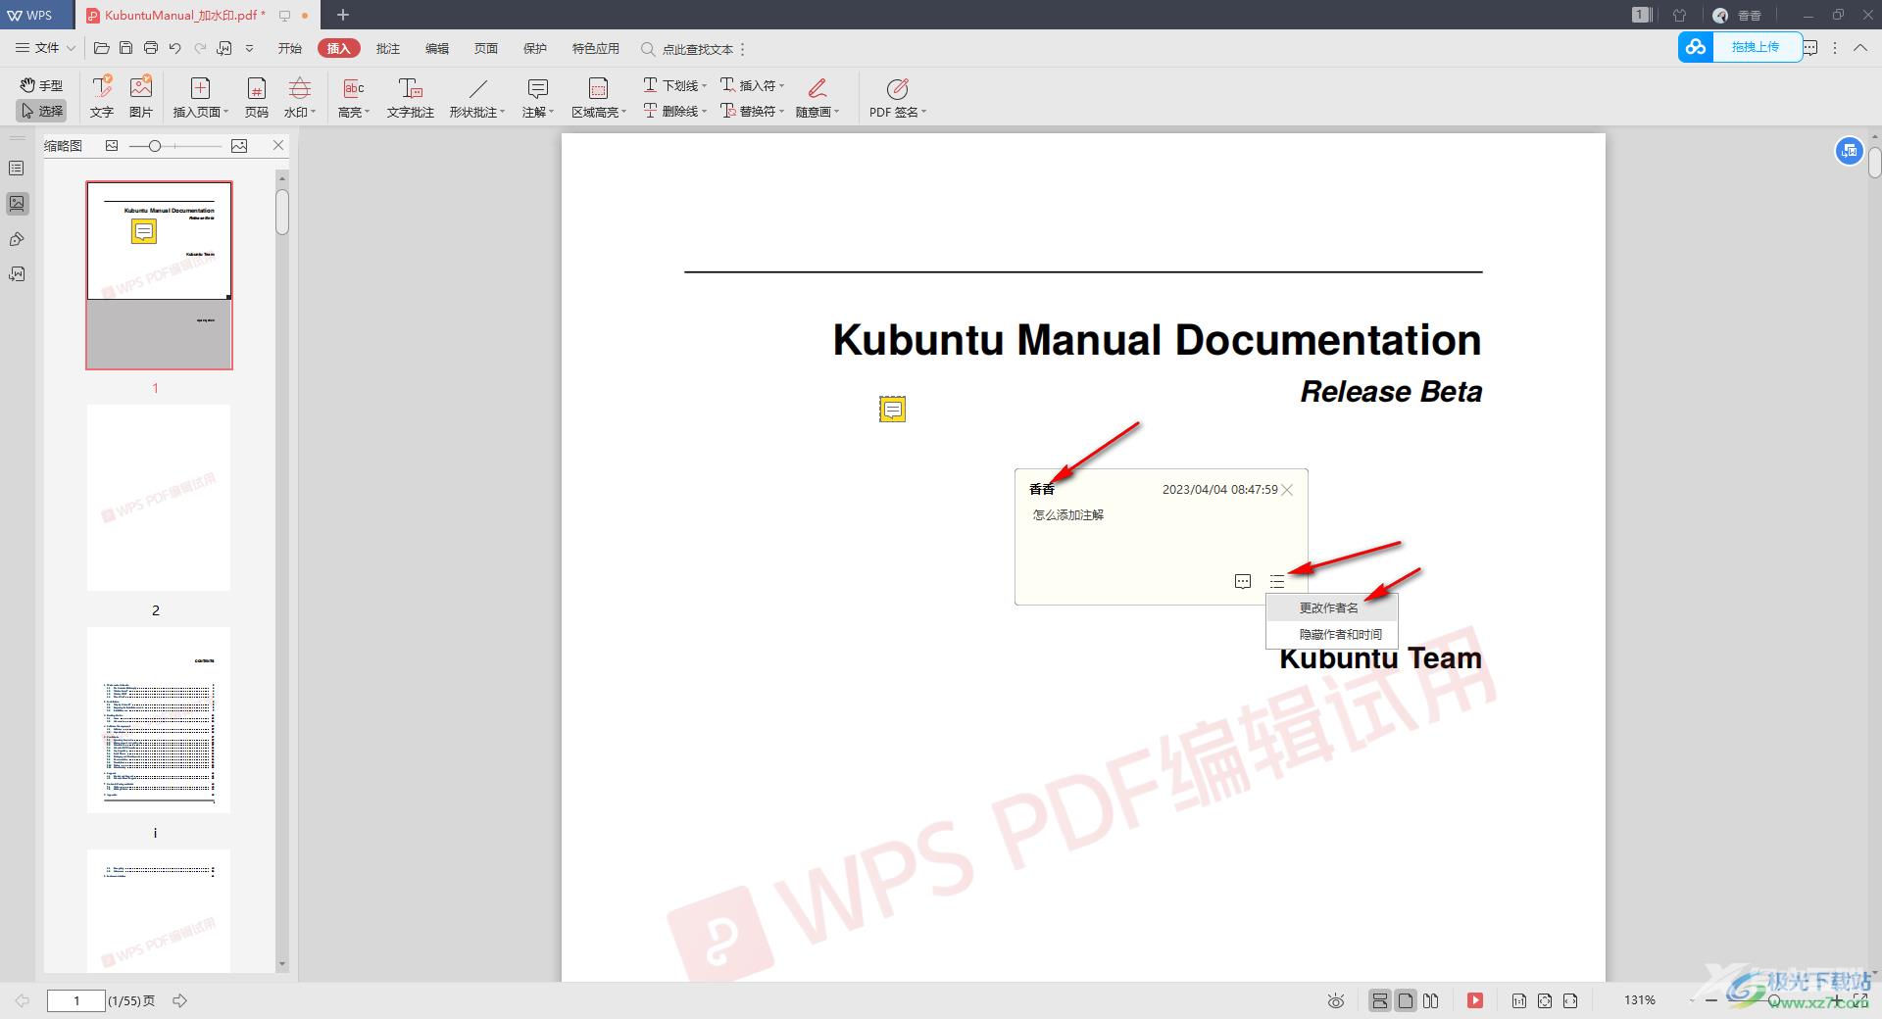Click the drag-to-upload (拖拽上传) button
The width and height of the screenshot is (1882, 1019).
tap(1741, 47)
